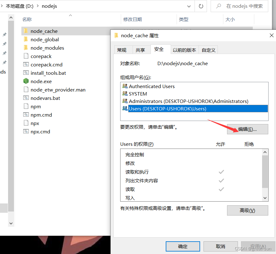Click the refresh button in address bar

(x=201, y=6)
